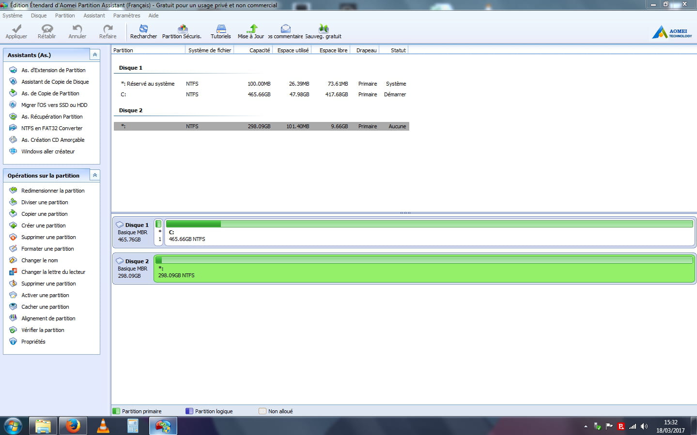Sort by Espace utilisé column header
The width and height of the screenshot is (697, 435).
pyautogui.click(x=293, y=50)
